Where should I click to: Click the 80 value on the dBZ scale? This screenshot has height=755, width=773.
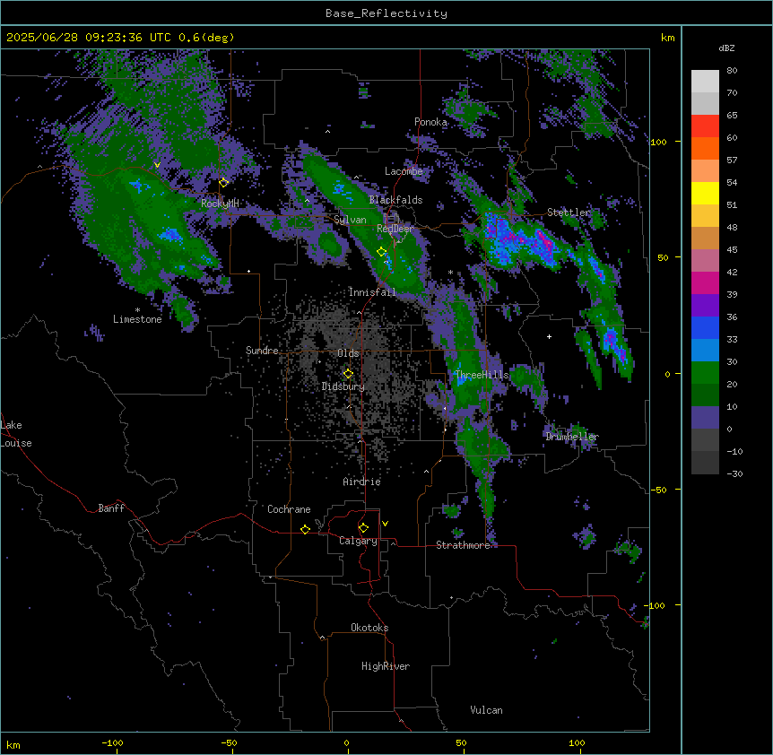[x=732, y=71]
